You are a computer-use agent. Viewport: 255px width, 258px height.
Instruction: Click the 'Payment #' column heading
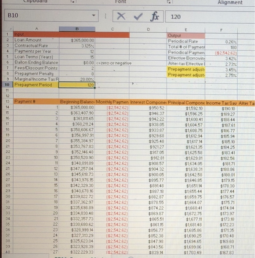36,101
